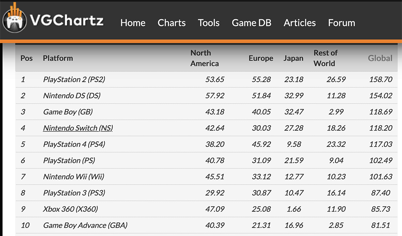
Task: Go to Game DB in navigation
Action: click(x=251, y=23)
